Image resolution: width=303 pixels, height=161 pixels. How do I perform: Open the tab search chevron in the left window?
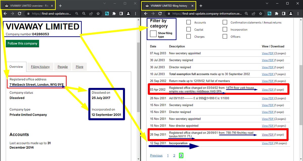pyautogui.click(x=104, y=4)
